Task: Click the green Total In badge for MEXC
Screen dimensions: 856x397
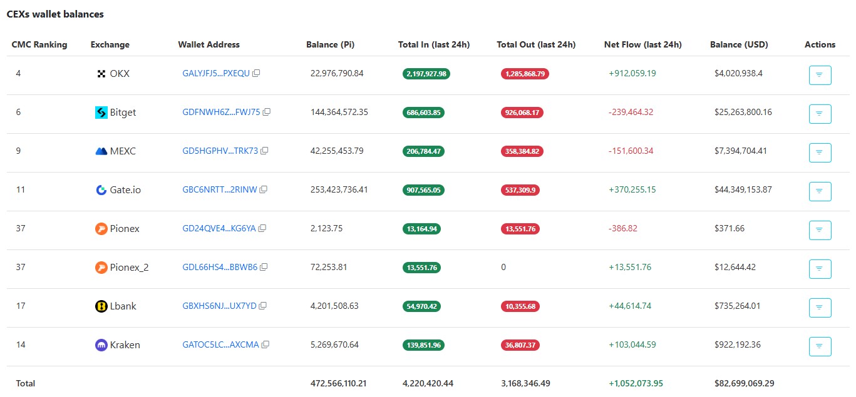Action: [423, 151]
